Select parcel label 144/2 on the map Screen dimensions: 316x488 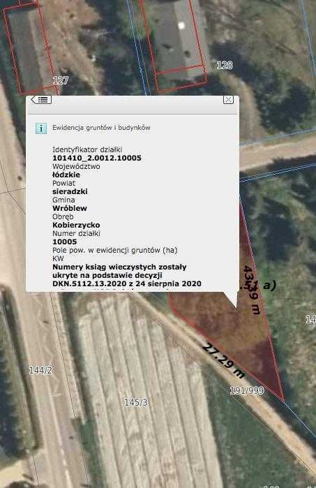pos(40,370)
